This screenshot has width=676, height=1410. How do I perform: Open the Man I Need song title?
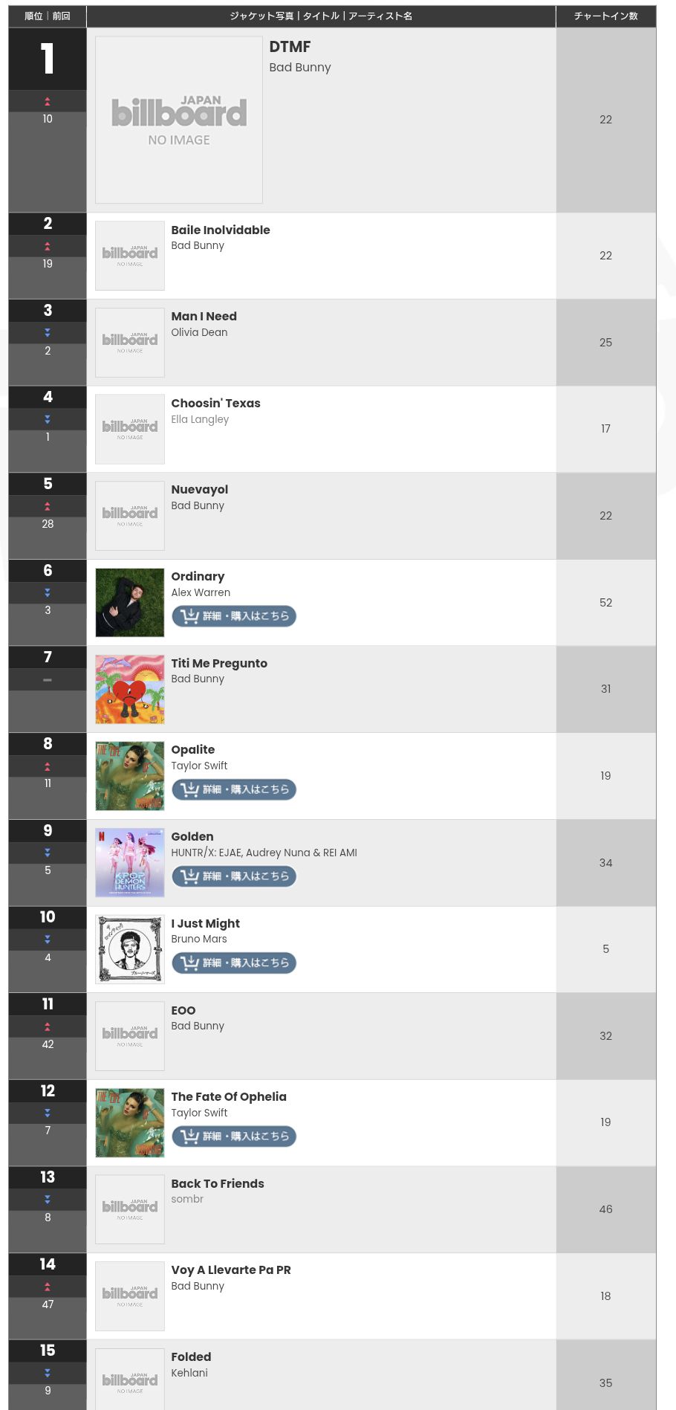pyautogui.click(x=204, y=317)
